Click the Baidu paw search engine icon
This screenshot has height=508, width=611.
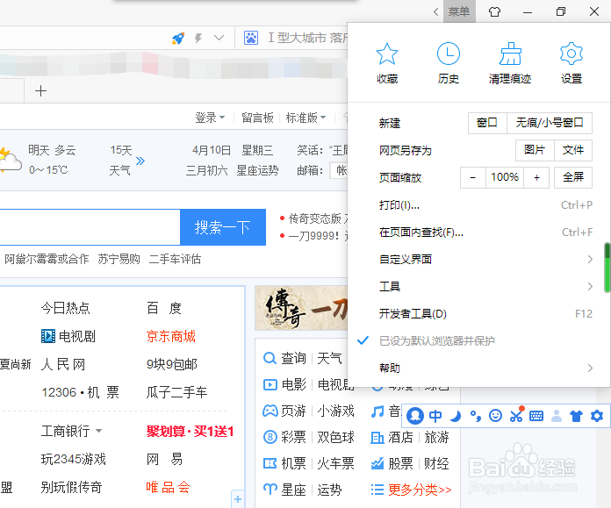click(x=251, y=38)
